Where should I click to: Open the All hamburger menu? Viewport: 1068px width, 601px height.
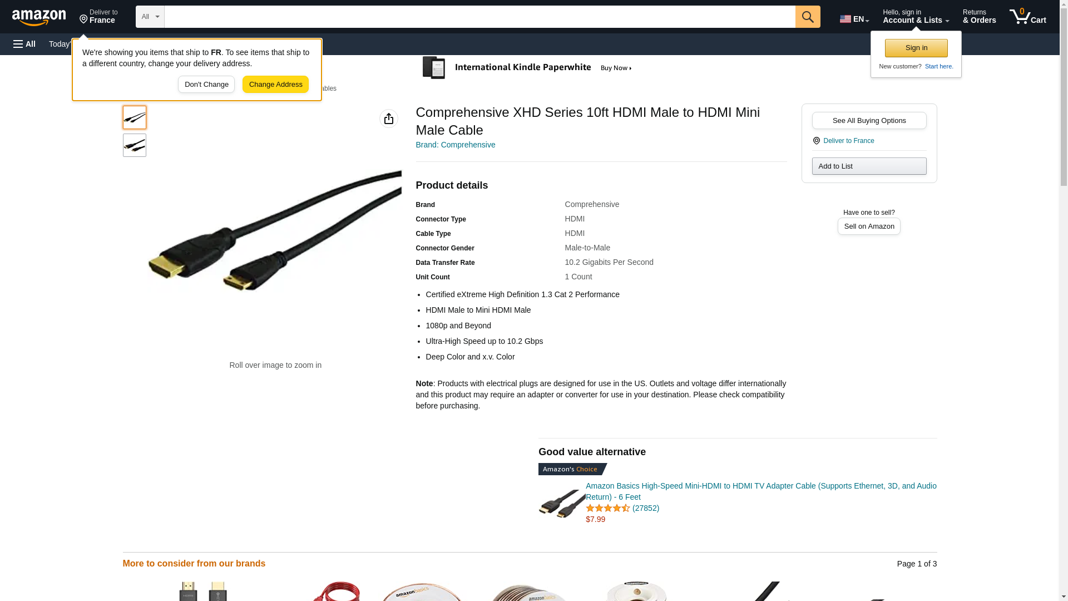point(24,44)
